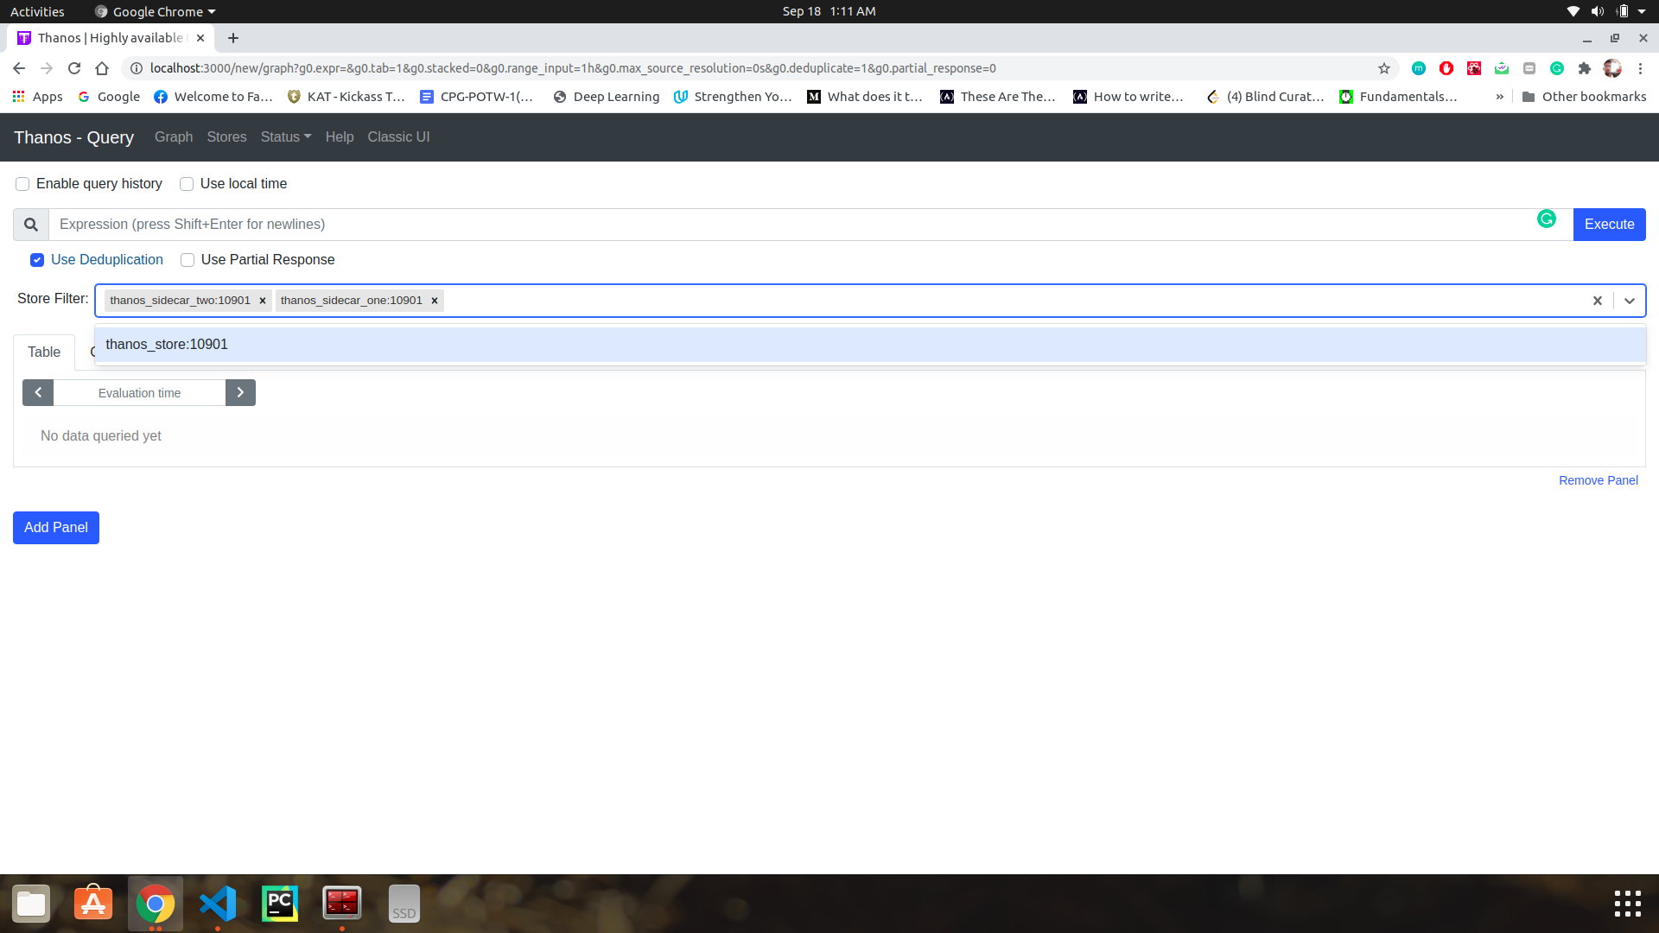Click the Grammarly icon in expression field
This screenshot has width=1659, height=933.
[x=1546, y=219]
